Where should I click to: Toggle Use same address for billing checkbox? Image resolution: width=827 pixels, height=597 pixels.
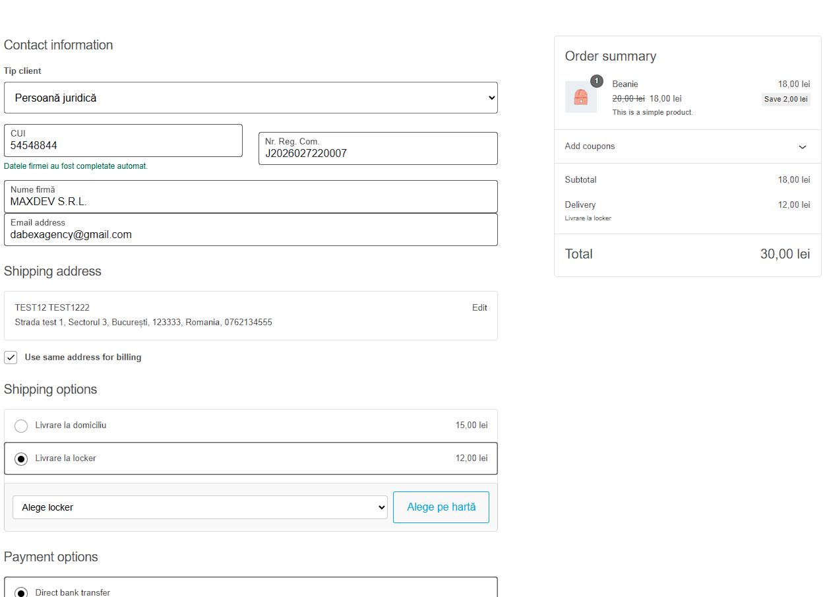[11, 358]
